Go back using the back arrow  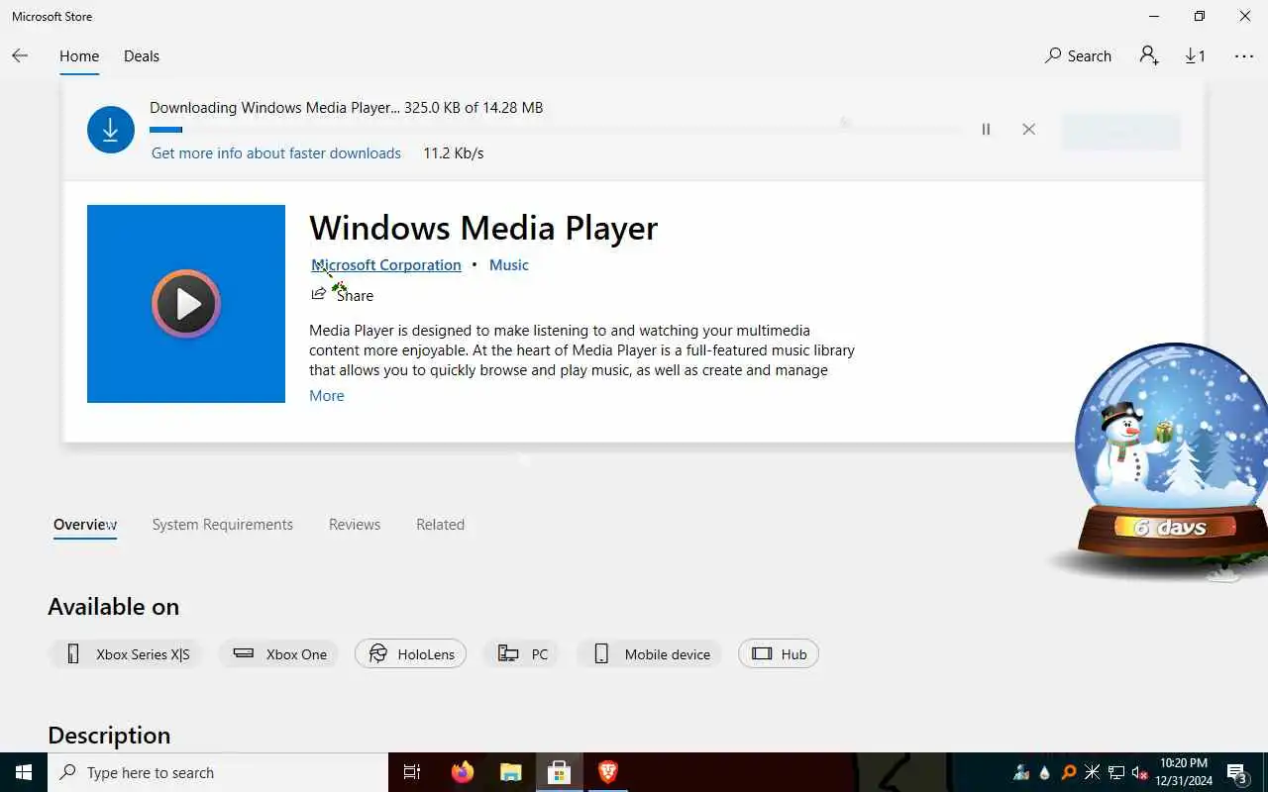pos(20,56)
